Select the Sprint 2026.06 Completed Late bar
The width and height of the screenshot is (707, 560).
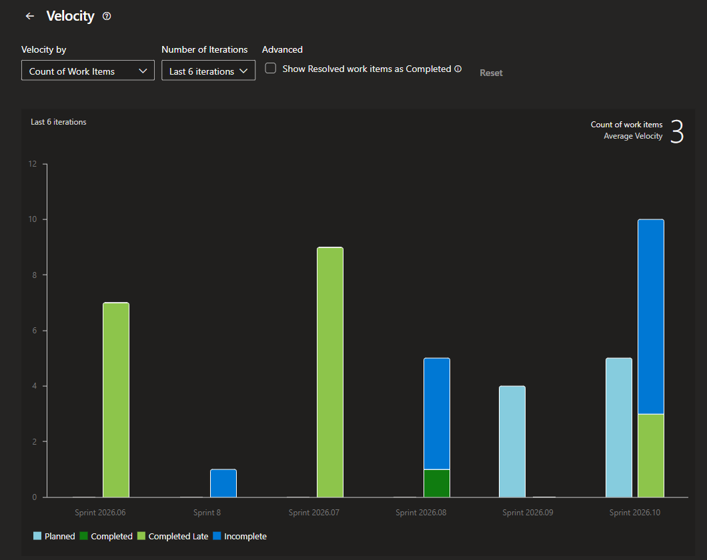click(x=116, y=400)
